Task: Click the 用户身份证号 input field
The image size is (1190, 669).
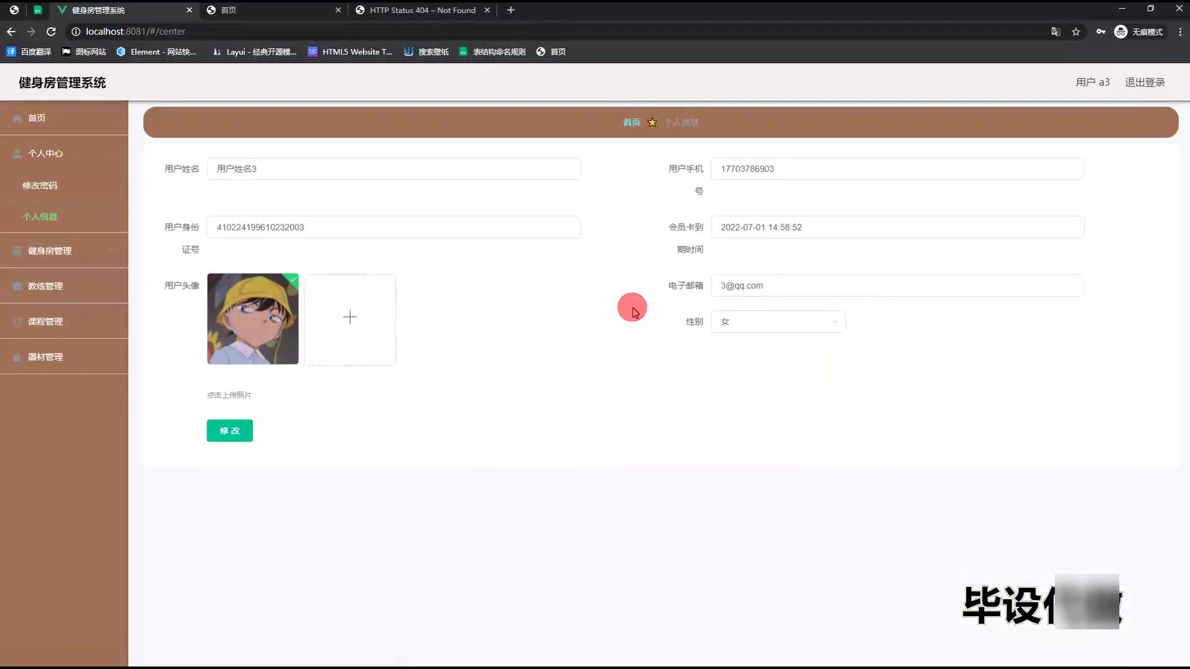Action: click(394, 227)
